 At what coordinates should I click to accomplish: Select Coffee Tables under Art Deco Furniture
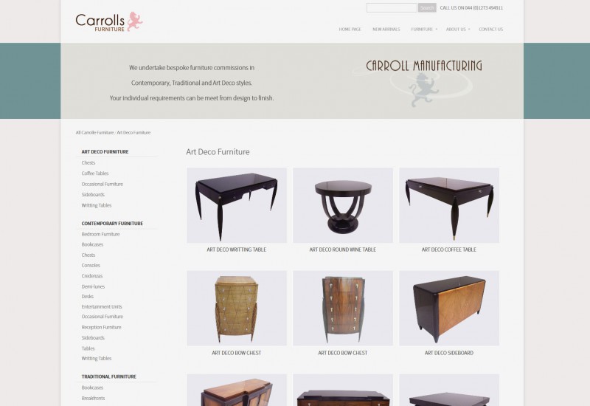tap(95, 173)
